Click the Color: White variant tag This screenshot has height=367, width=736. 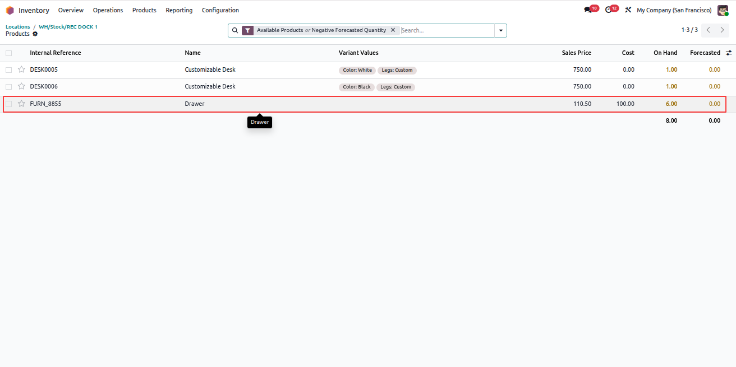pyautogui.click(x=357, y=70)
